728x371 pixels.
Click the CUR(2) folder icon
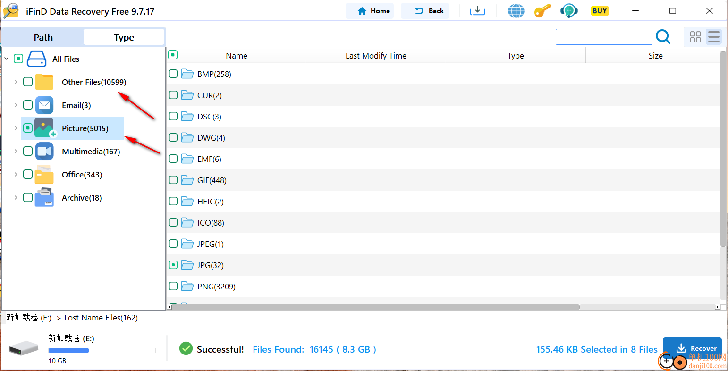187,95
